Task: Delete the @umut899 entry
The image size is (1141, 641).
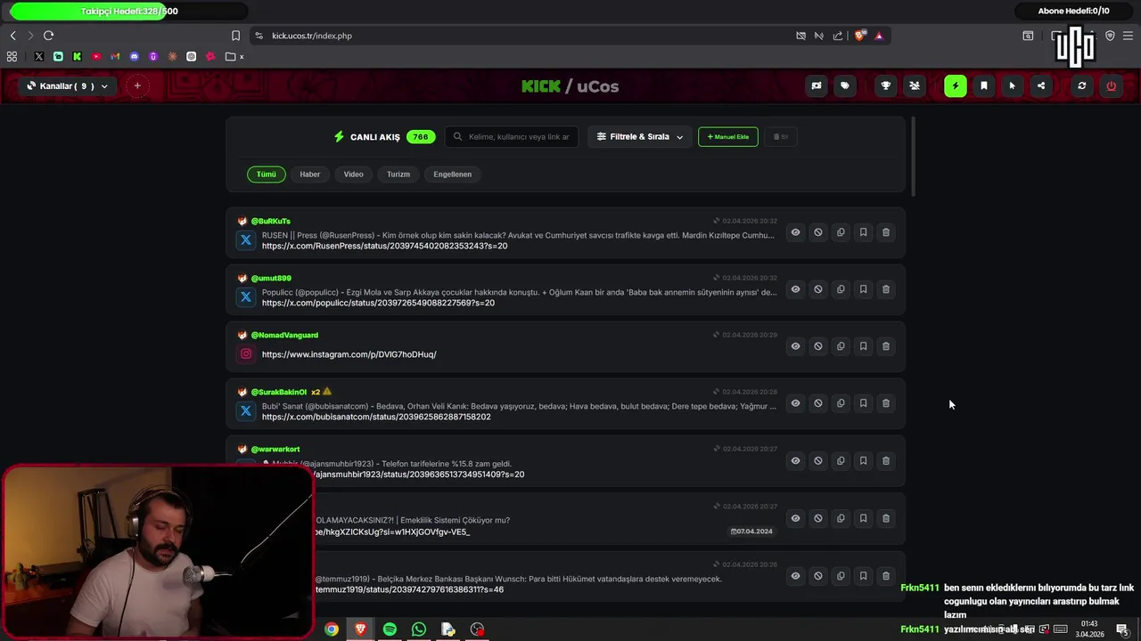Action: click(x=885, y=289)
